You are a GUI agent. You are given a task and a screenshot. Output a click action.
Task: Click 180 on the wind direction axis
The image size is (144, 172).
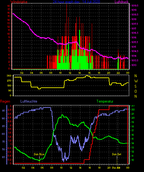[9, 86]
